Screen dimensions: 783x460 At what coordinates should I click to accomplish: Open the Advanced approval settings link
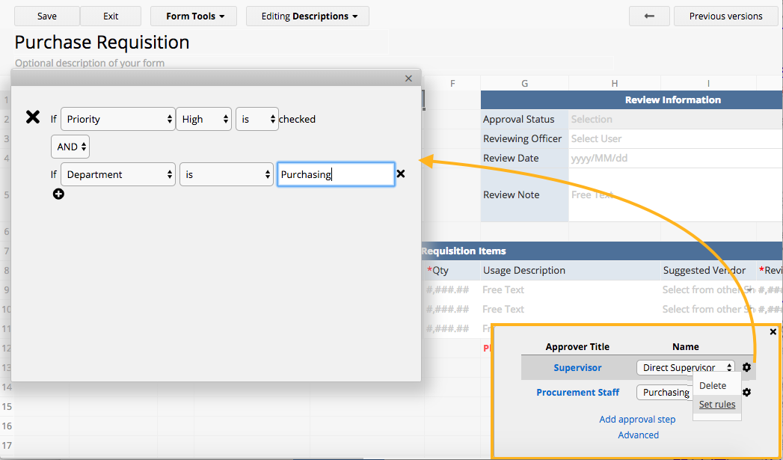[x=638, y=435]
